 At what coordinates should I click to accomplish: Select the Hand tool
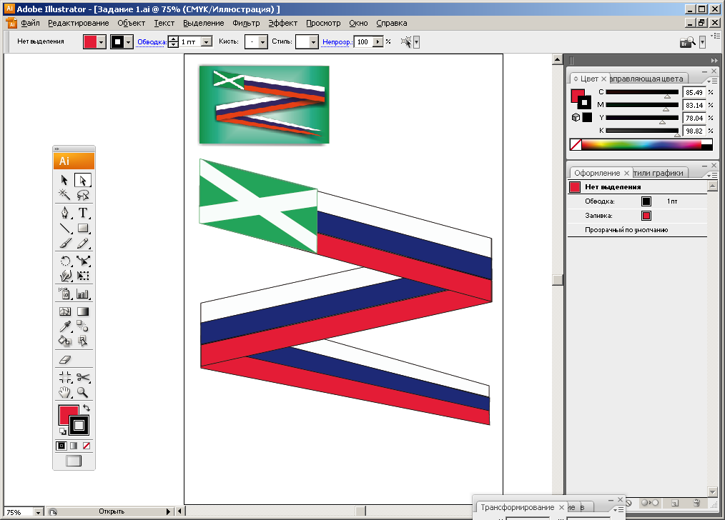[65, 393]
